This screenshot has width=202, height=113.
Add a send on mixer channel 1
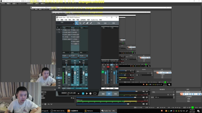click(x=70, y=52)
